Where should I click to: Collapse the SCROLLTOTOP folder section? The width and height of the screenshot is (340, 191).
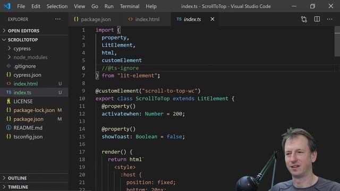click(x=4, y=40)
